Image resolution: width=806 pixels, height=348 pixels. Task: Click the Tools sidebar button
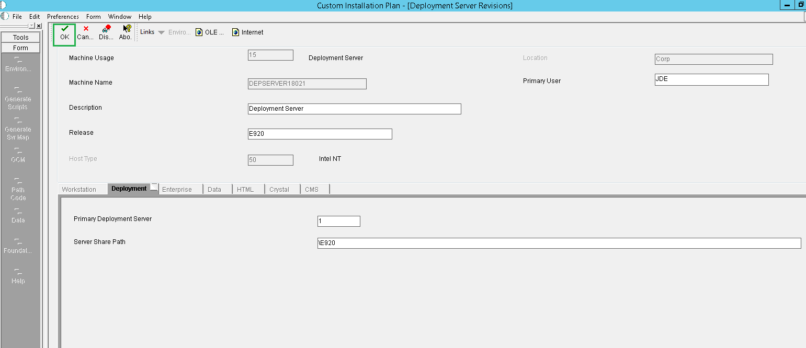point(20,37)
